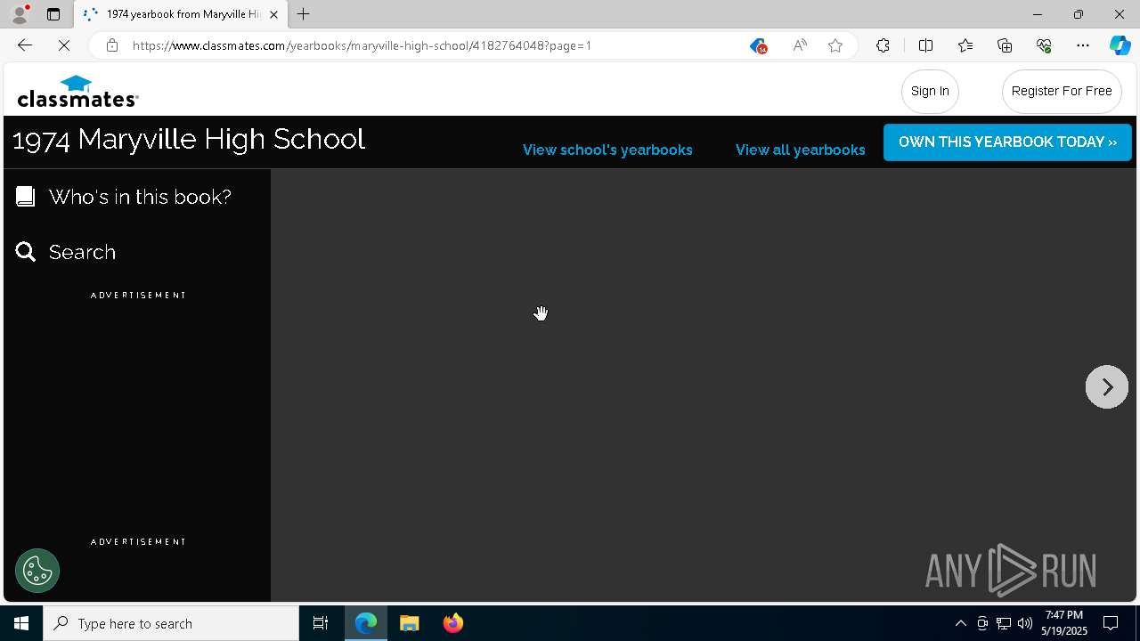Image resolution: width=1140 pixels, height=641 pixels.
Task: Open network settings tray icon
Action: click(x=1004, y=623)
